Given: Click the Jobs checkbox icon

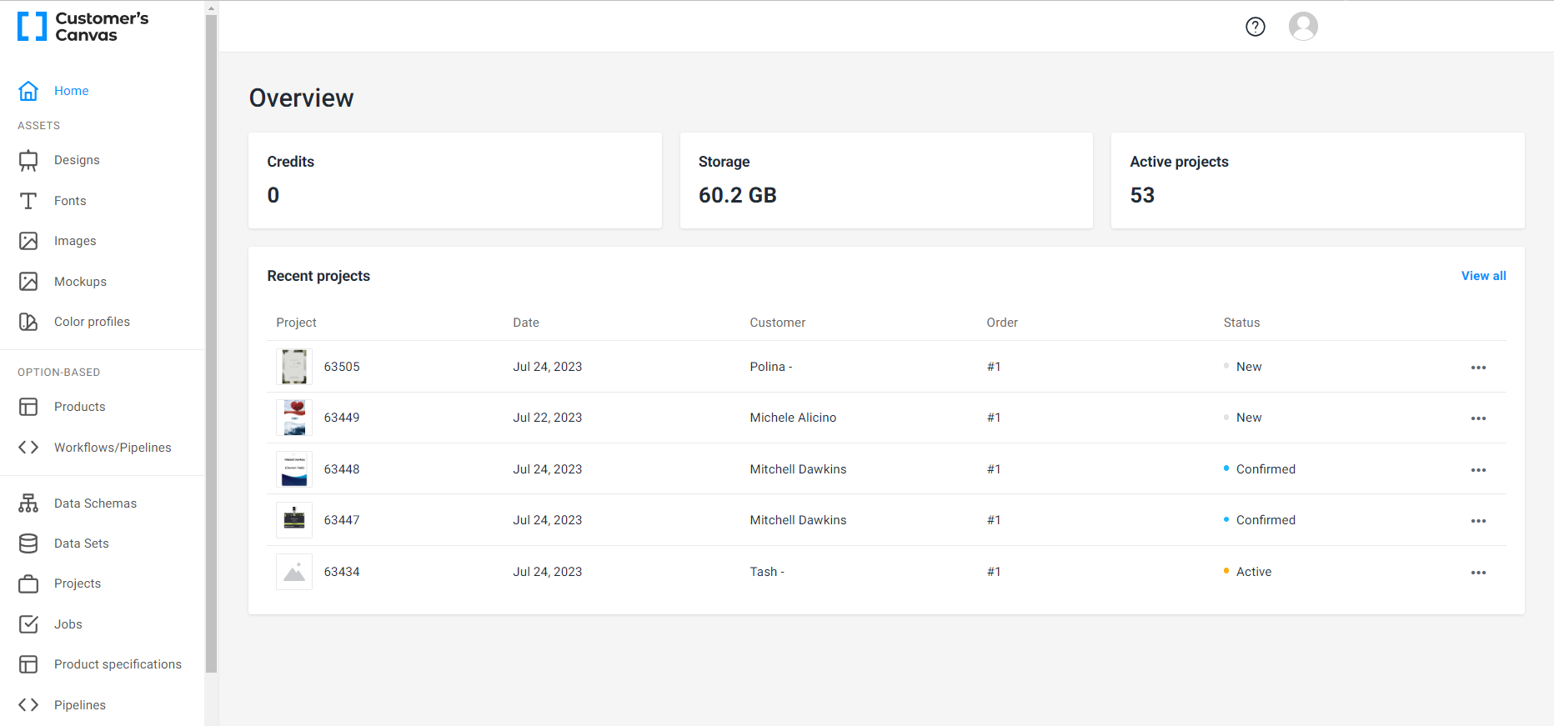Looking at the screenshot, I should [x=28, y=624].
